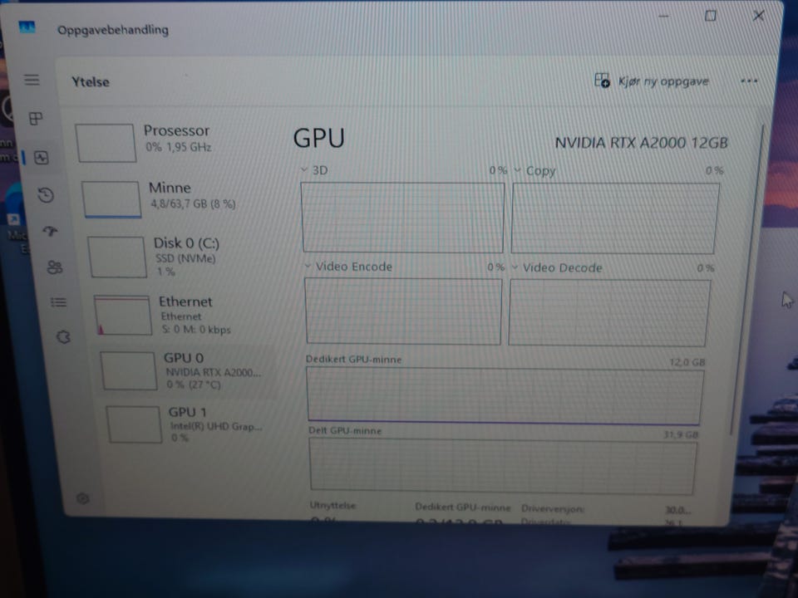
Task: Select the Performance page icon in sidebar
Action: click(42, 158)
